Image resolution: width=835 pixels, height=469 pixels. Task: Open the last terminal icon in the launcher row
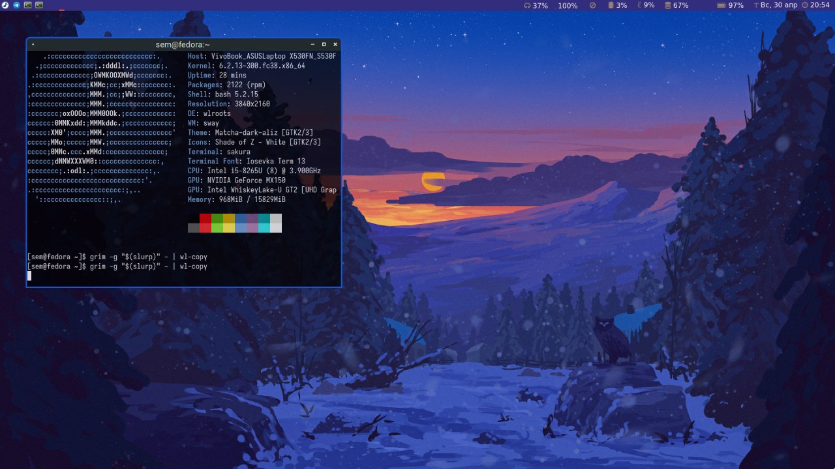pos(39,5)
